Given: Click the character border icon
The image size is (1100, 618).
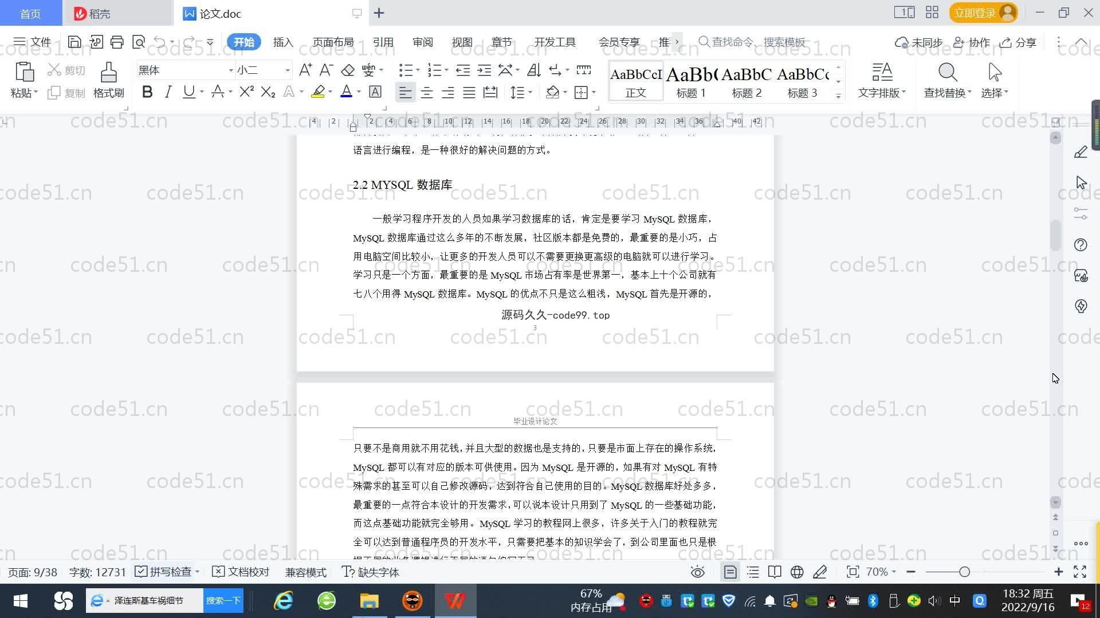Looking at the screenshot, I should click(x=375, y=92).
